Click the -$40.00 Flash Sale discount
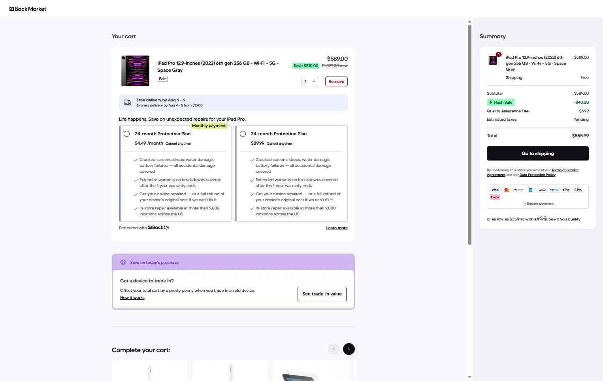Viewport: 603px width, 381px height. [x=581, y=103]
